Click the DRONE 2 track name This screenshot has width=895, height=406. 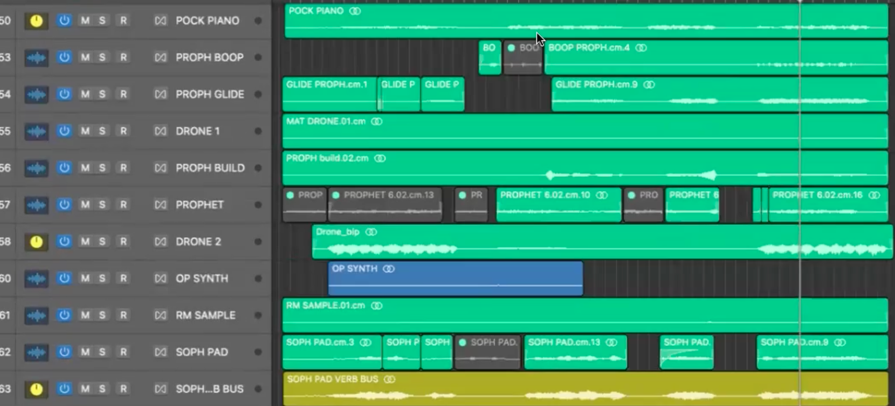coord(198,242)
